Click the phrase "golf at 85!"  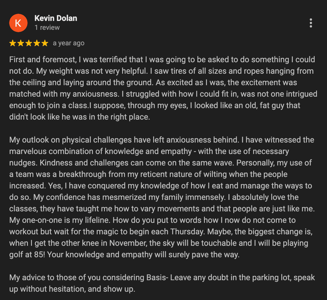27,255
